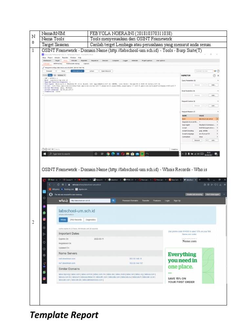
Task: Open AliExpress bookmark in Opera
Action: [54, 189]
